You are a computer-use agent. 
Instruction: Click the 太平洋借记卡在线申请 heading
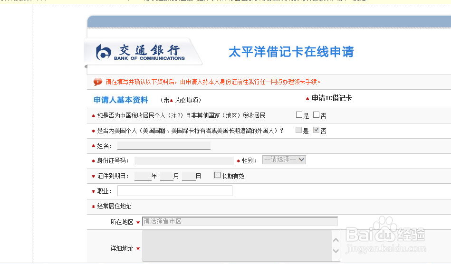[x=291, y=52]
